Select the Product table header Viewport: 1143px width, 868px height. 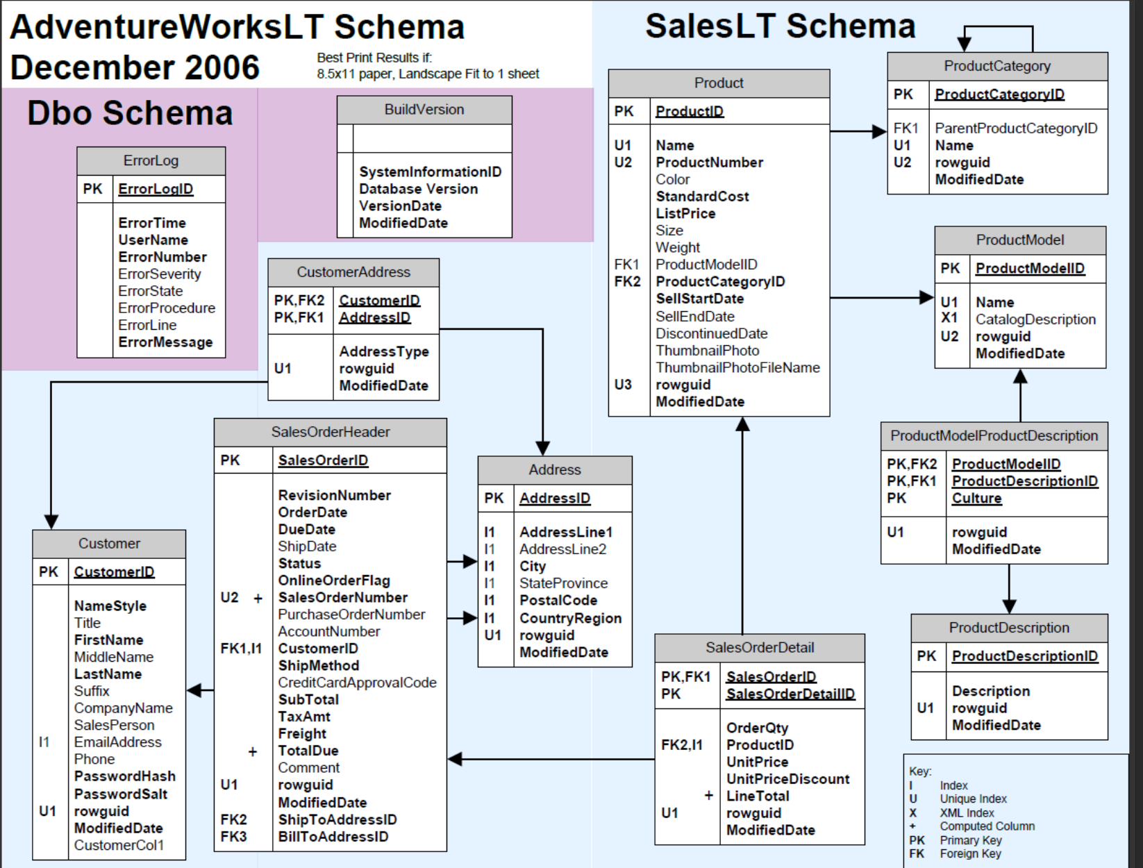pyautogui.click(x=719, y=83)
